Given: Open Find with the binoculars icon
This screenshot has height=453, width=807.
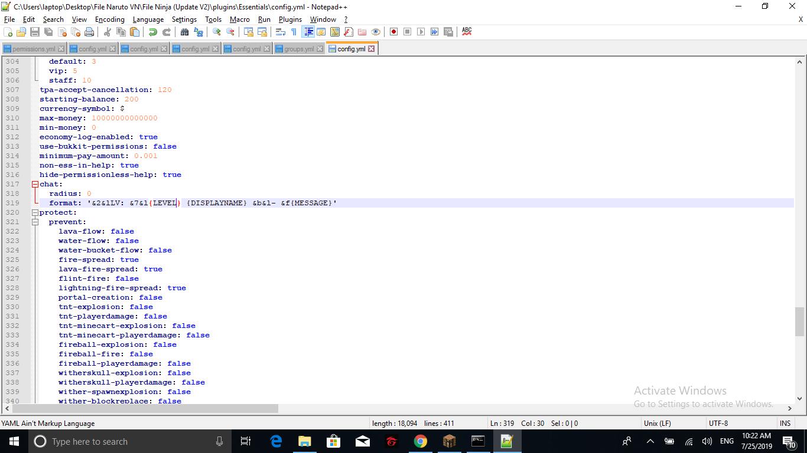Looking at the screenshot, I should tap(184, 32).
